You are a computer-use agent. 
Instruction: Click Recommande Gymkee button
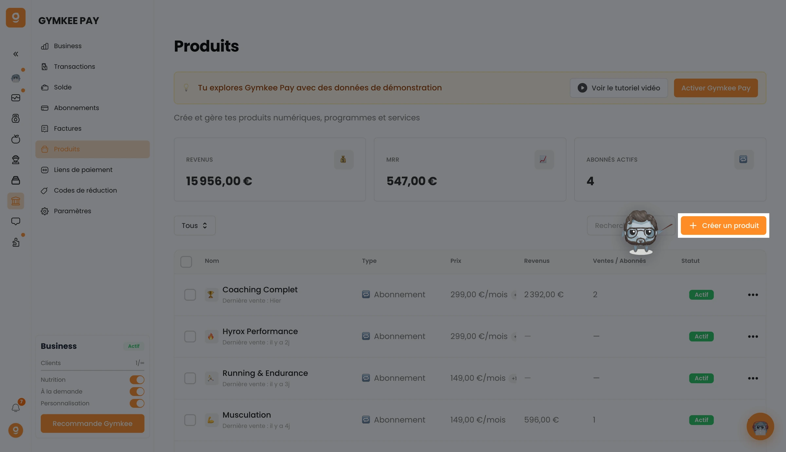(92, 424)
